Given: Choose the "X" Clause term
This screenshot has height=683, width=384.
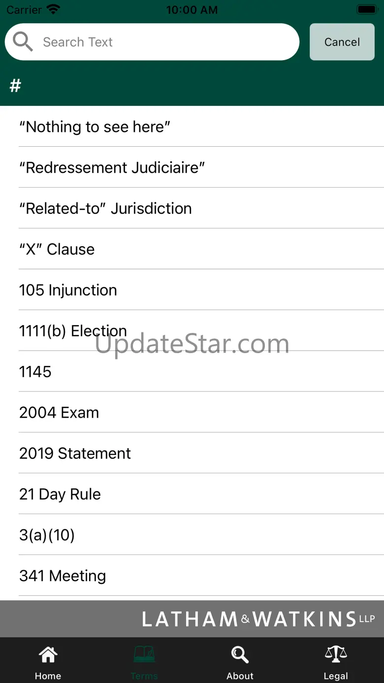Looking at the screenshot, I should point(57,250).
